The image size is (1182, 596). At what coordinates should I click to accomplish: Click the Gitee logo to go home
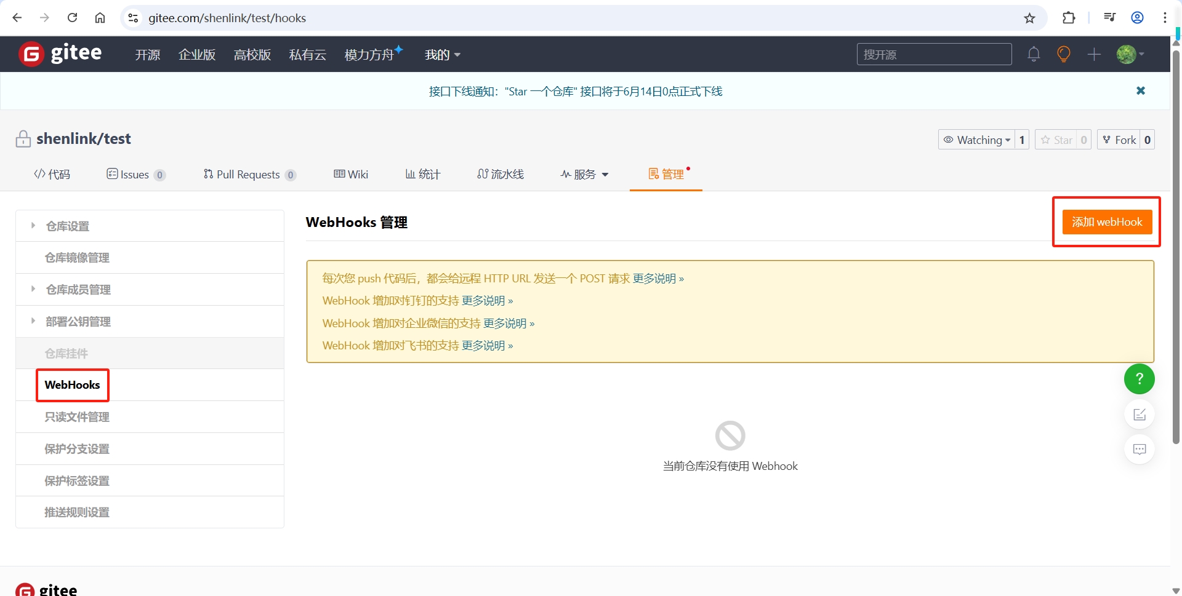[x=60, y=54]
